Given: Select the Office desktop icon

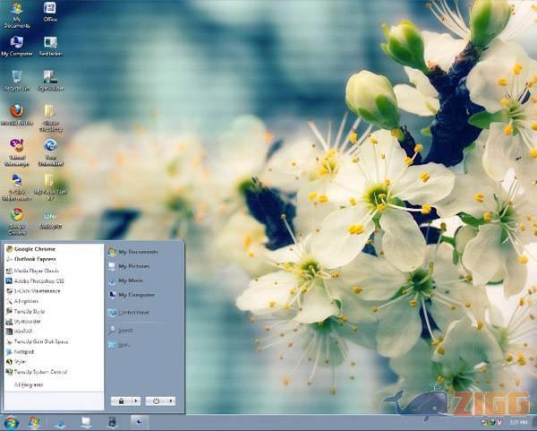Looking at the screenshot, I should 50,11.
